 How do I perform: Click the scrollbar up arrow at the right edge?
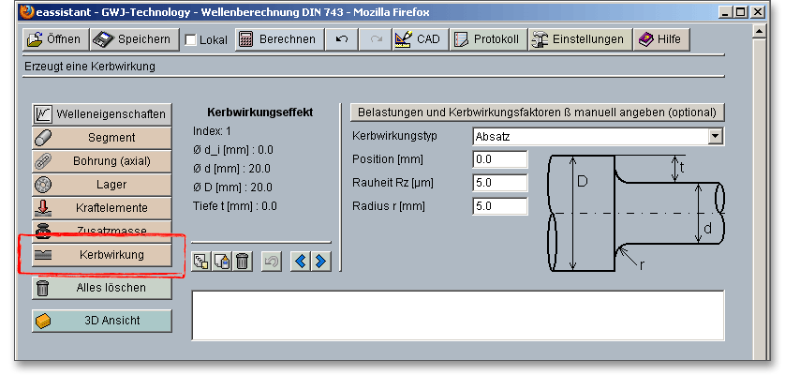pos(761,31)
